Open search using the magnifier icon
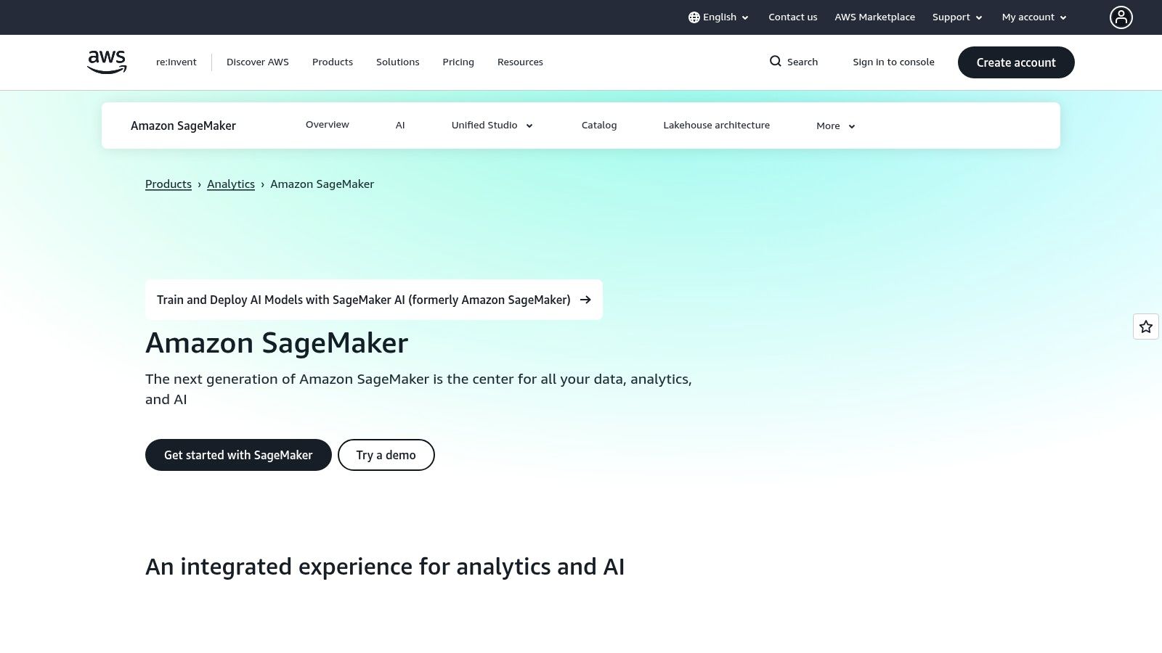 click(776, 62)
